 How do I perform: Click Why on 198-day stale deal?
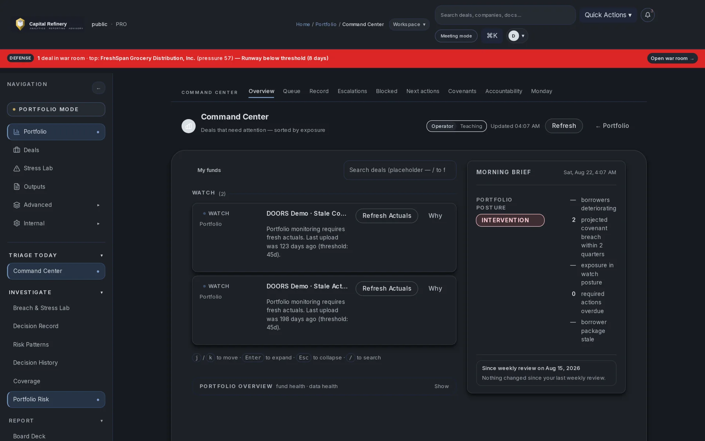pos(435,288)
